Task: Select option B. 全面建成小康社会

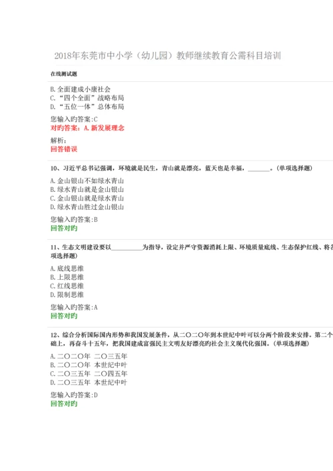Action: (80, 89)
